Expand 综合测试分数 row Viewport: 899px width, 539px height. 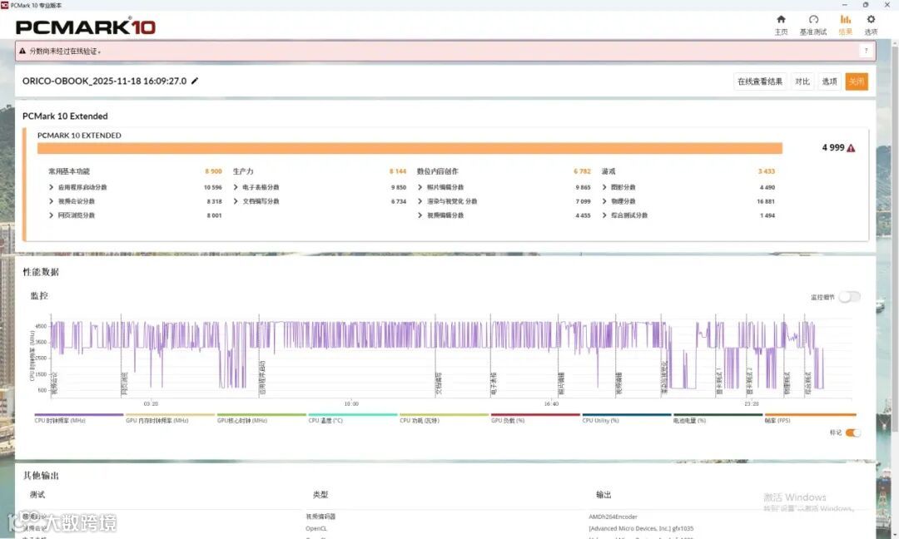(x=604, y=215)
